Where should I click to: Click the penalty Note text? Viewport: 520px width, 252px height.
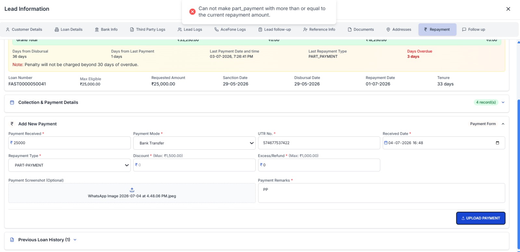(x=75, y=64)
